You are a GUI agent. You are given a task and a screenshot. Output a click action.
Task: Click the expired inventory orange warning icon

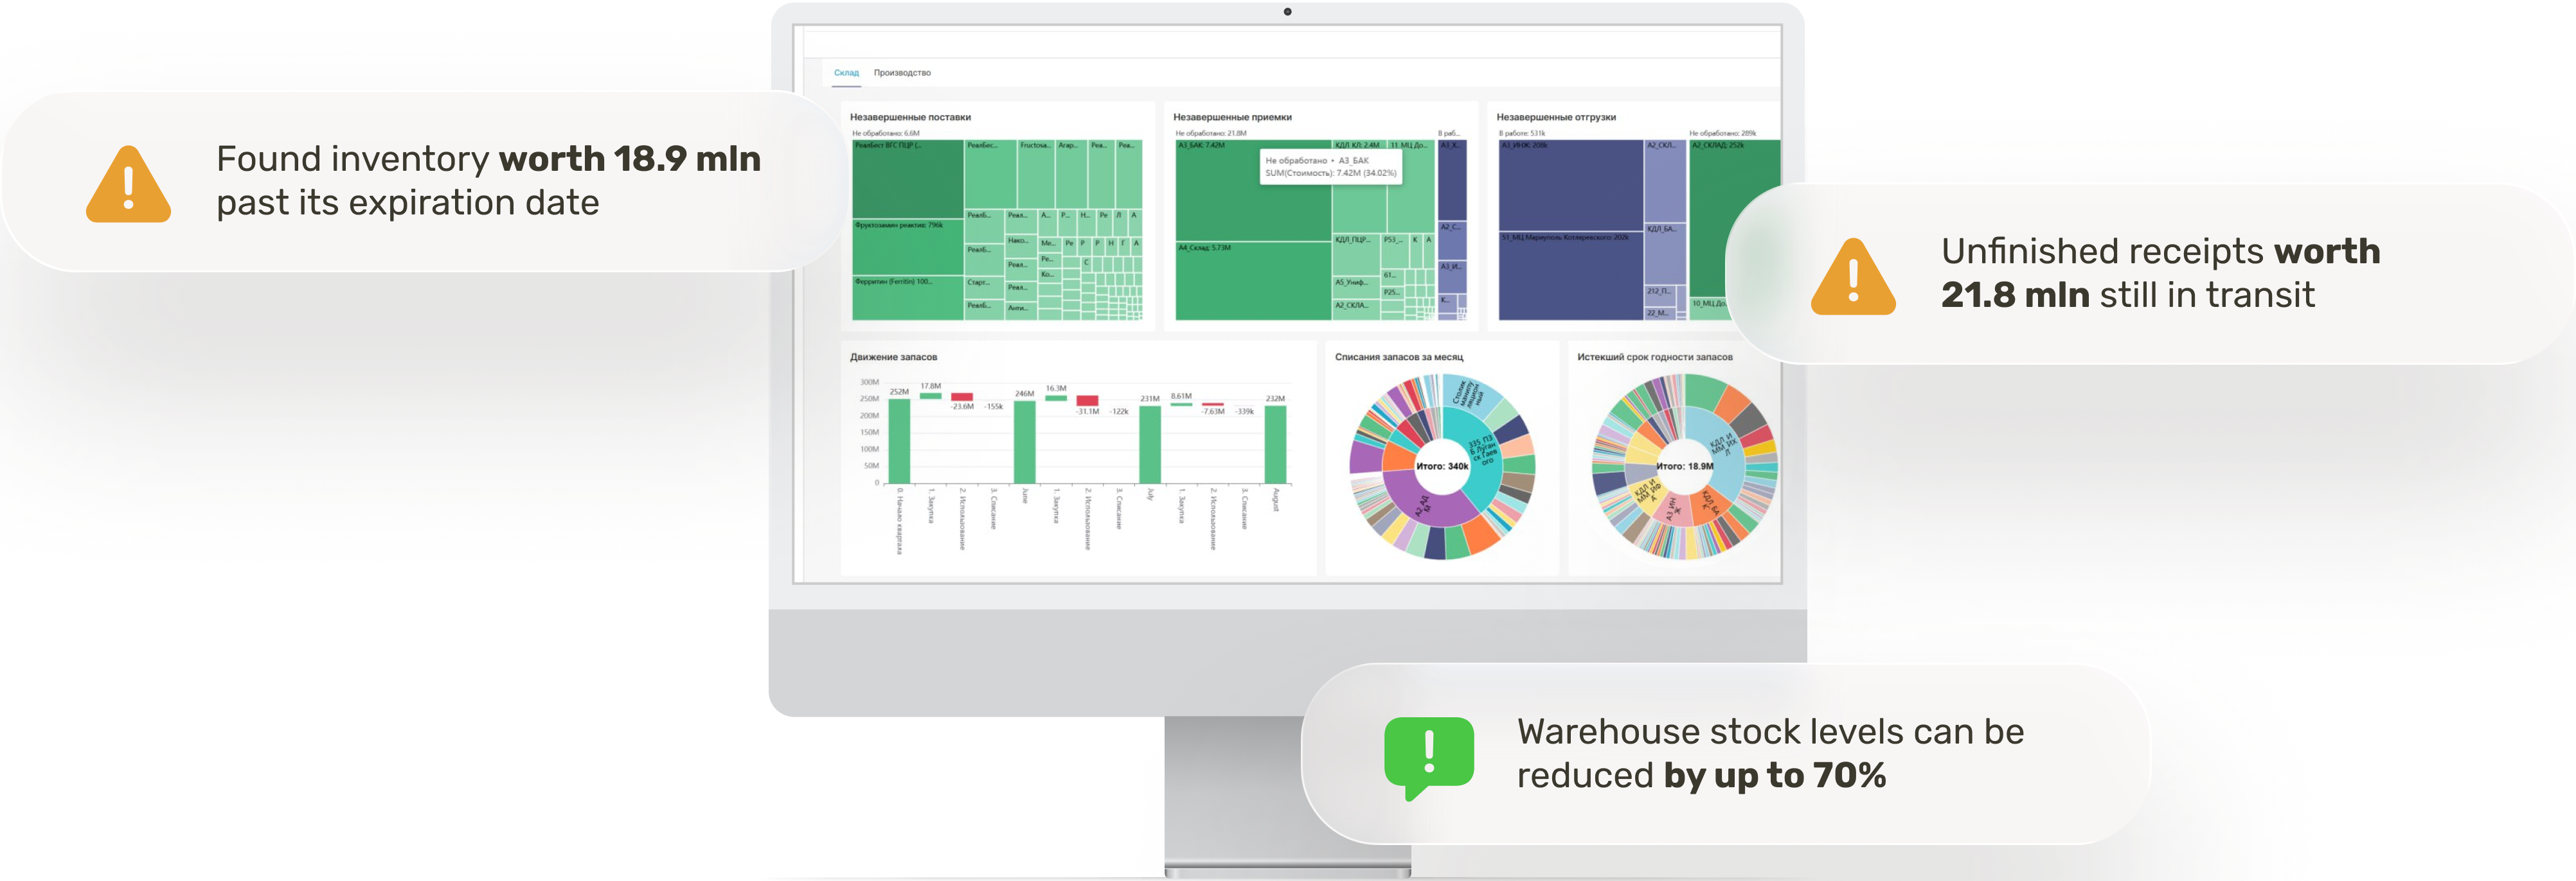click(128, 186)
